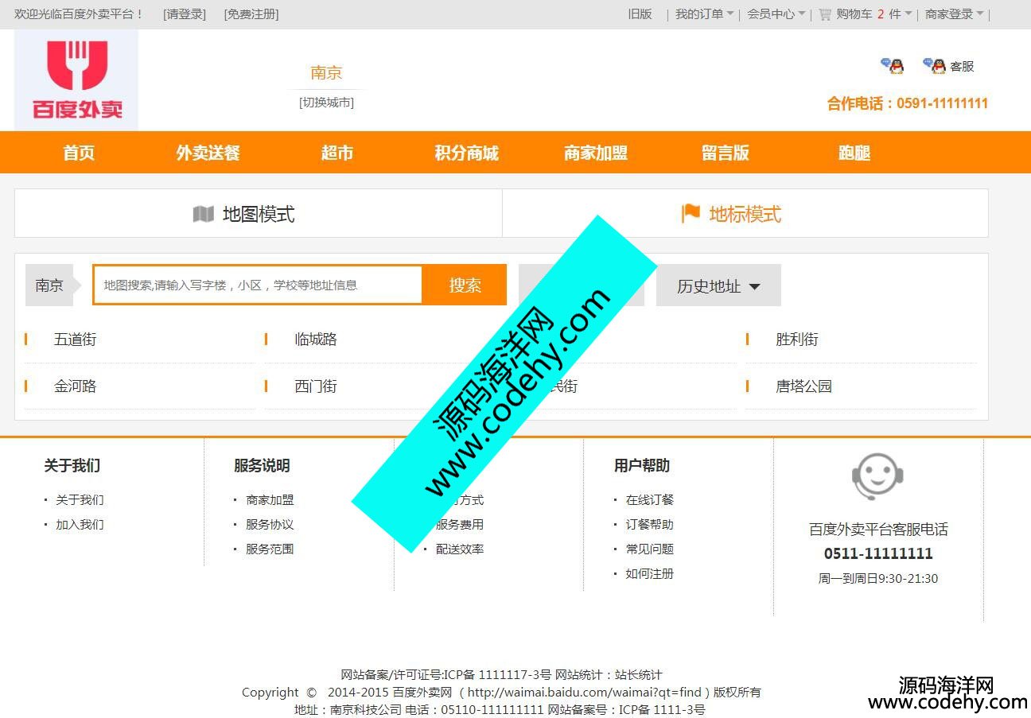Open 购物车 dropdown arrow
Screen dimensions: 1031x718
[908, 14]
